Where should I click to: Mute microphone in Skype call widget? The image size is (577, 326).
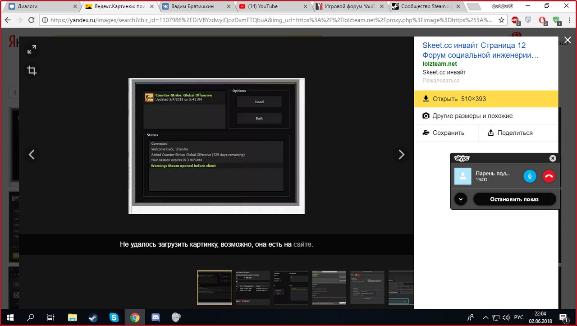point(530,176)
